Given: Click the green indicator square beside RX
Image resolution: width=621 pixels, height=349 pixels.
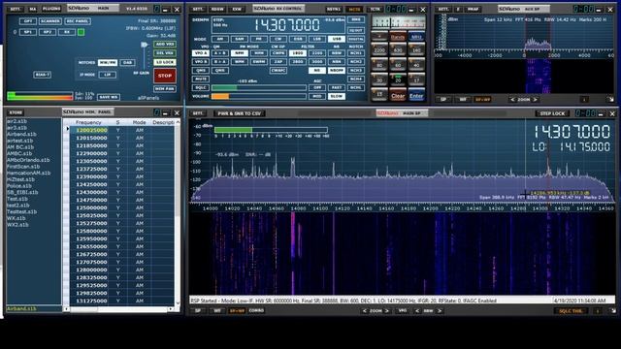Looking at the screenshot, I should click(x=81, y=32).
